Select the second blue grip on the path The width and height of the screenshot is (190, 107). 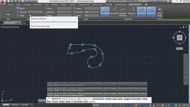pyautogui.click(x=83, y=45)
